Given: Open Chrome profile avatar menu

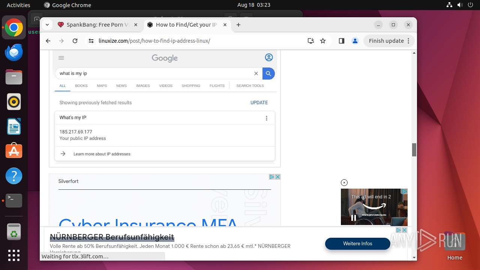Looking at the screenshot, I should pos(355,41).
